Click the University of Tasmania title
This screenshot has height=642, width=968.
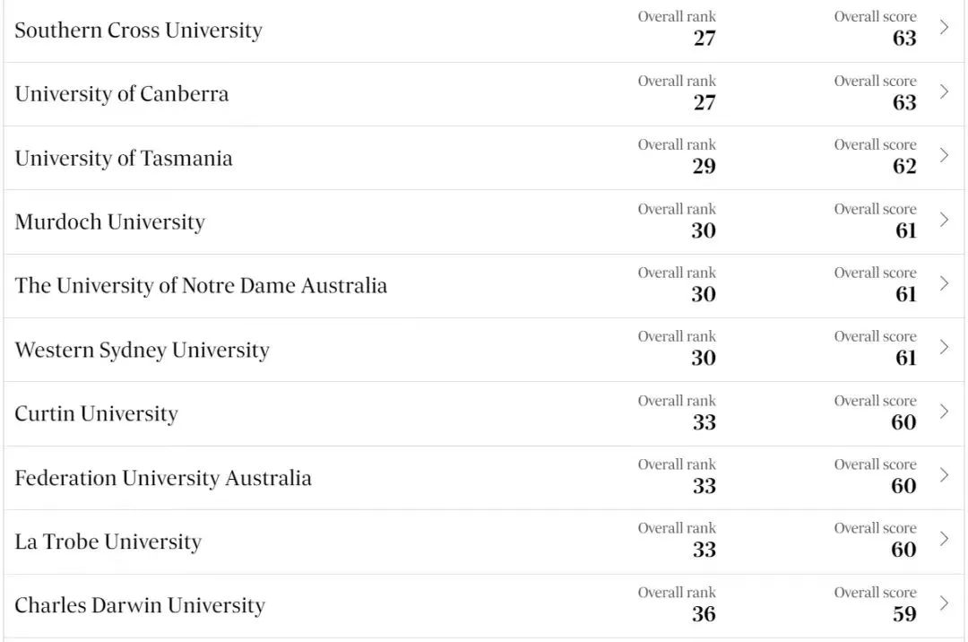[x=124, y=159]
